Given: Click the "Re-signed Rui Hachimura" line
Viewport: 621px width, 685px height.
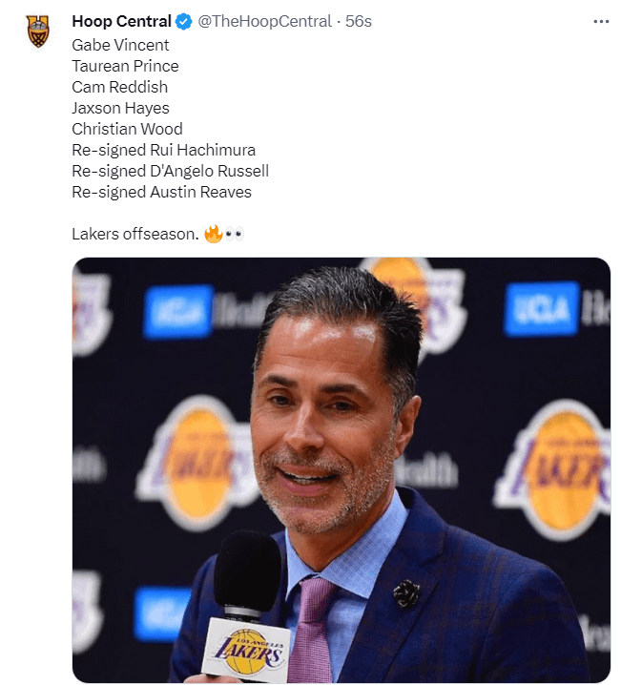Looking at the screenshot, I should coord(163,150).
